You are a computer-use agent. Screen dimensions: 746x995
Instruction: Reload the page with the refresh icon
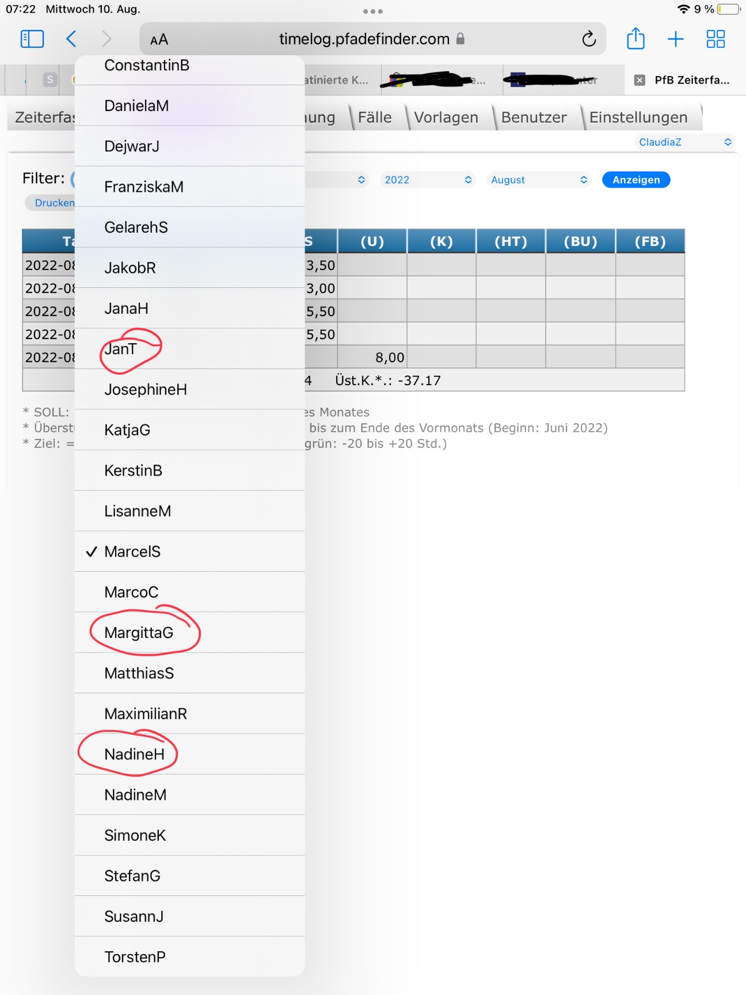[x=588, y=39]
